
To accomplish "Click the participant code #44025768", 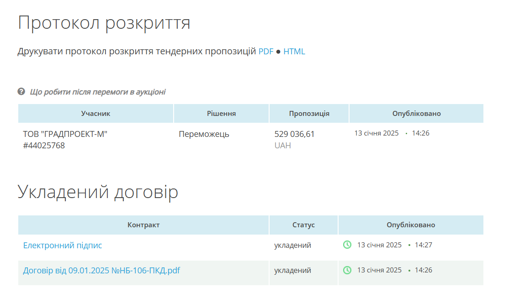I will click(44, 146).
